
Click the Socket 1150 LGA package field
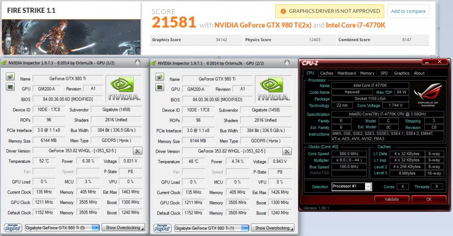coord(370,99)
